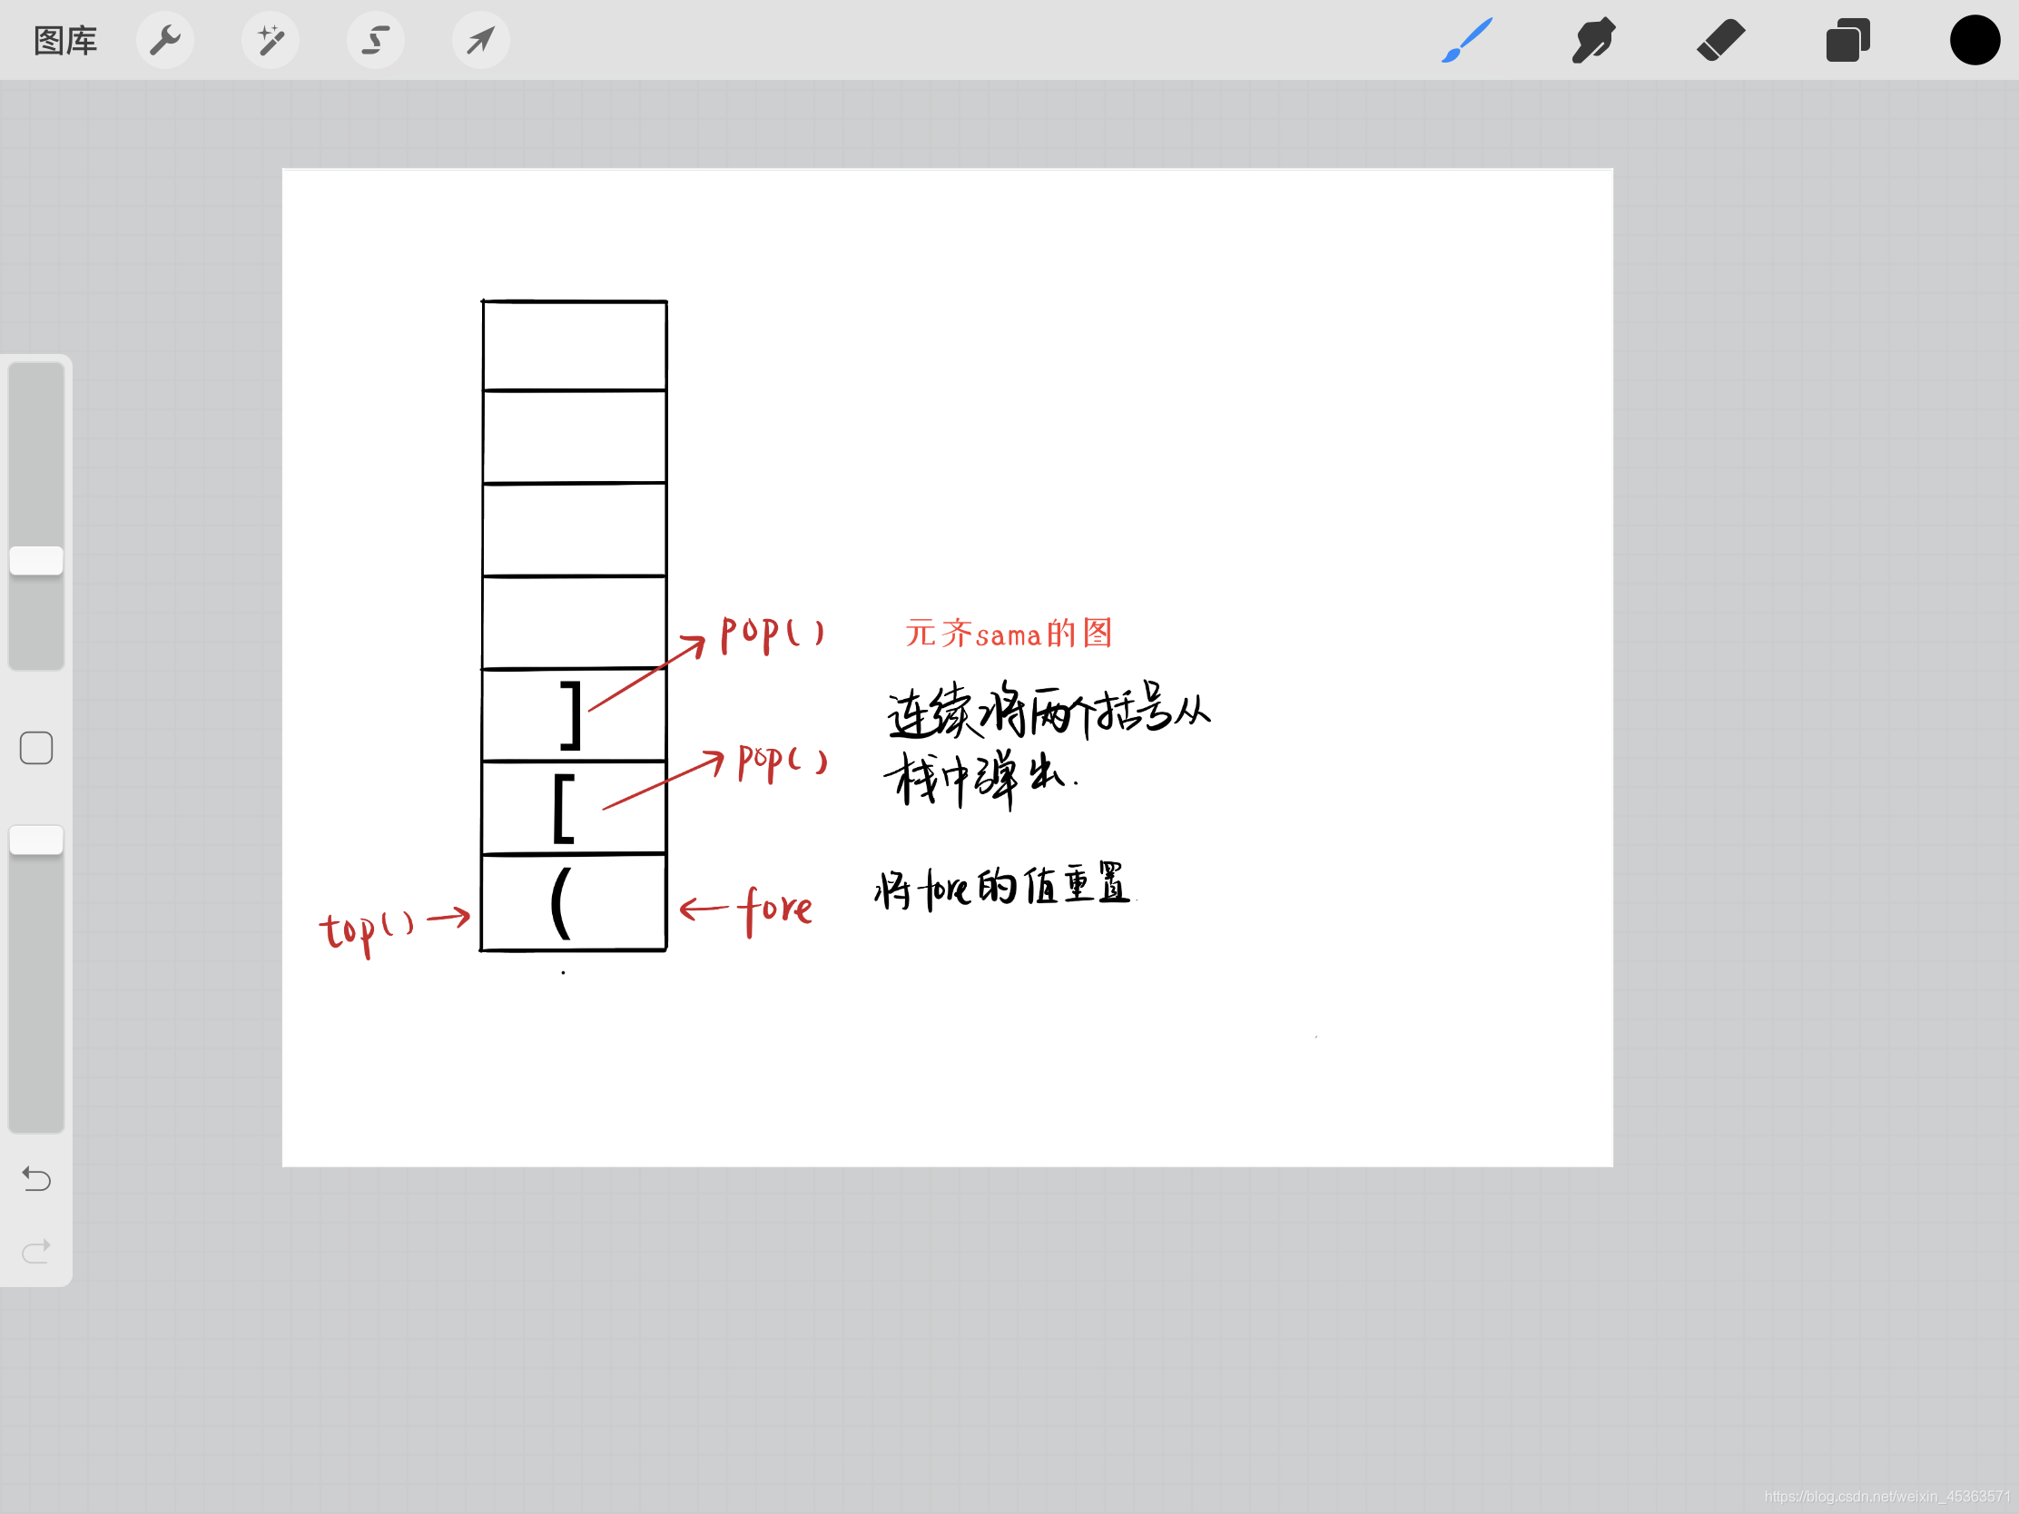Viewport: 2019px width, 1514px height.
Task: Open the Adjustments magic wand menu
Action: coord(271,40)
